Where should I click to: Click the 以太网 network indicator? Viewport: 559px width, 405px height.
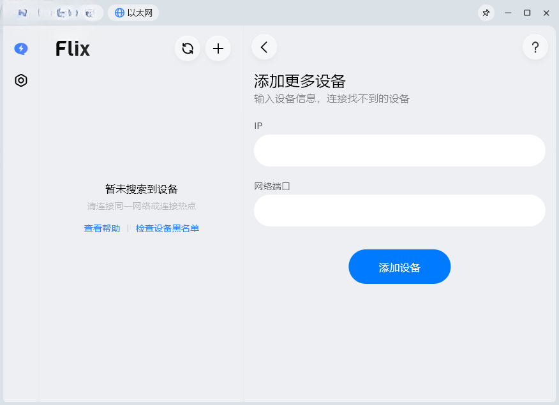[133, 13]
